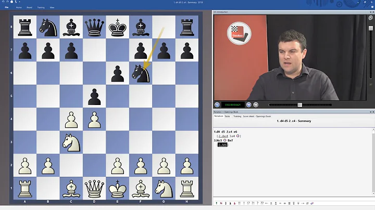
Task: Insert the '??' blunder symbol
Action: pyautogui.click(x=262, y=203)
